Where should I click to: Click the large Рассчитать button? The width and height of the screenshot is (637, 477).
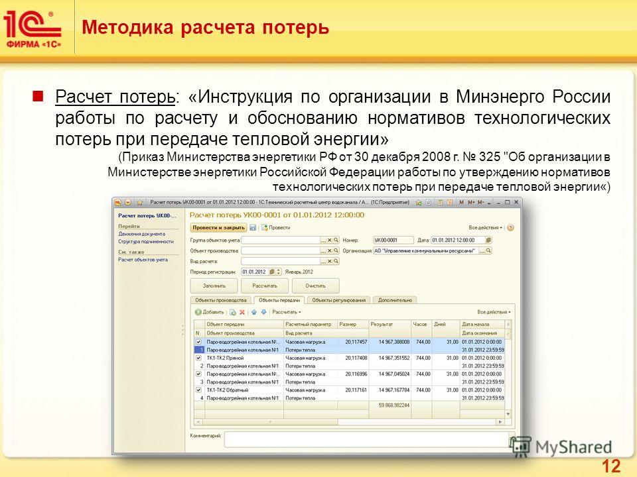pos(265,286)
